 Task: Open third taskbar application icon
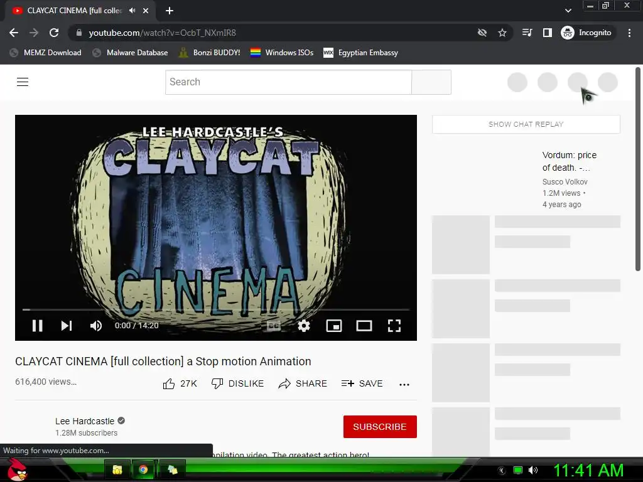[x=173, y=469]
